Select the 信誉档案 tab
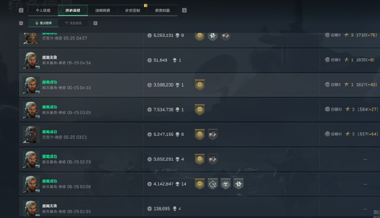 162,10
